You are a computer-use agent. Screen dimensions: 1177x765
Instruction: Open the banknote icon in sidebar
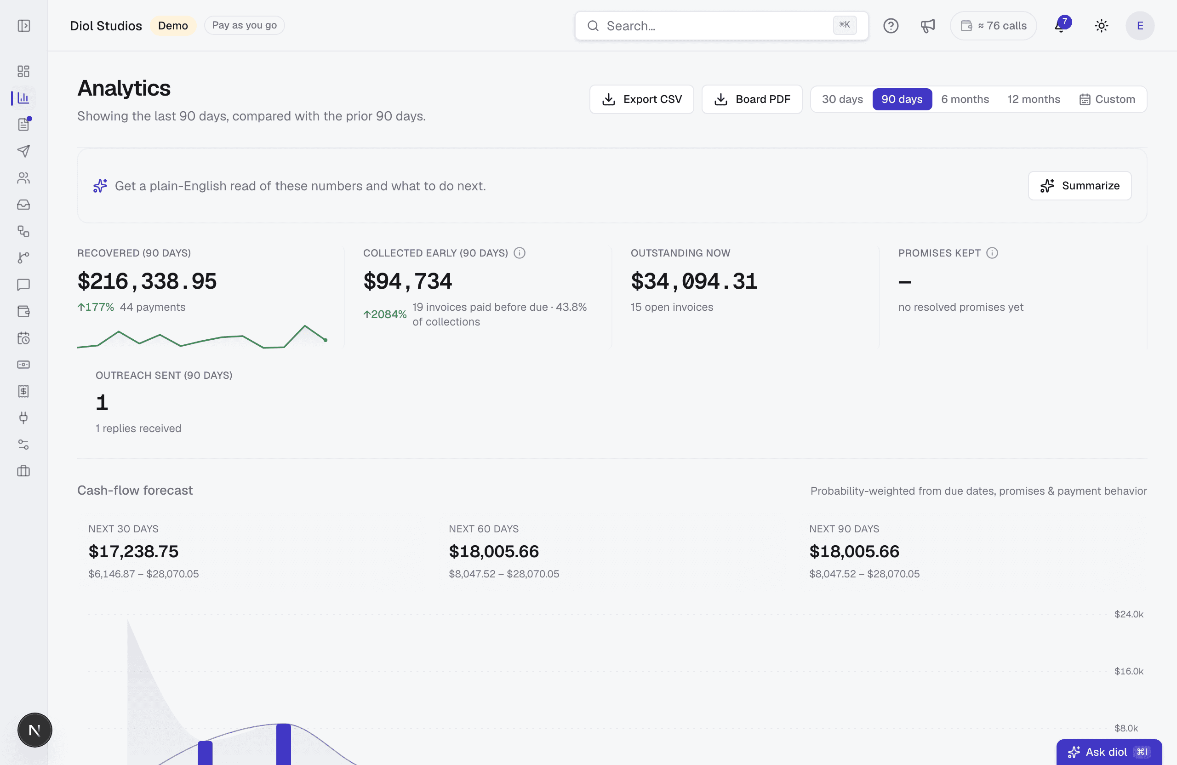(23, 365)
